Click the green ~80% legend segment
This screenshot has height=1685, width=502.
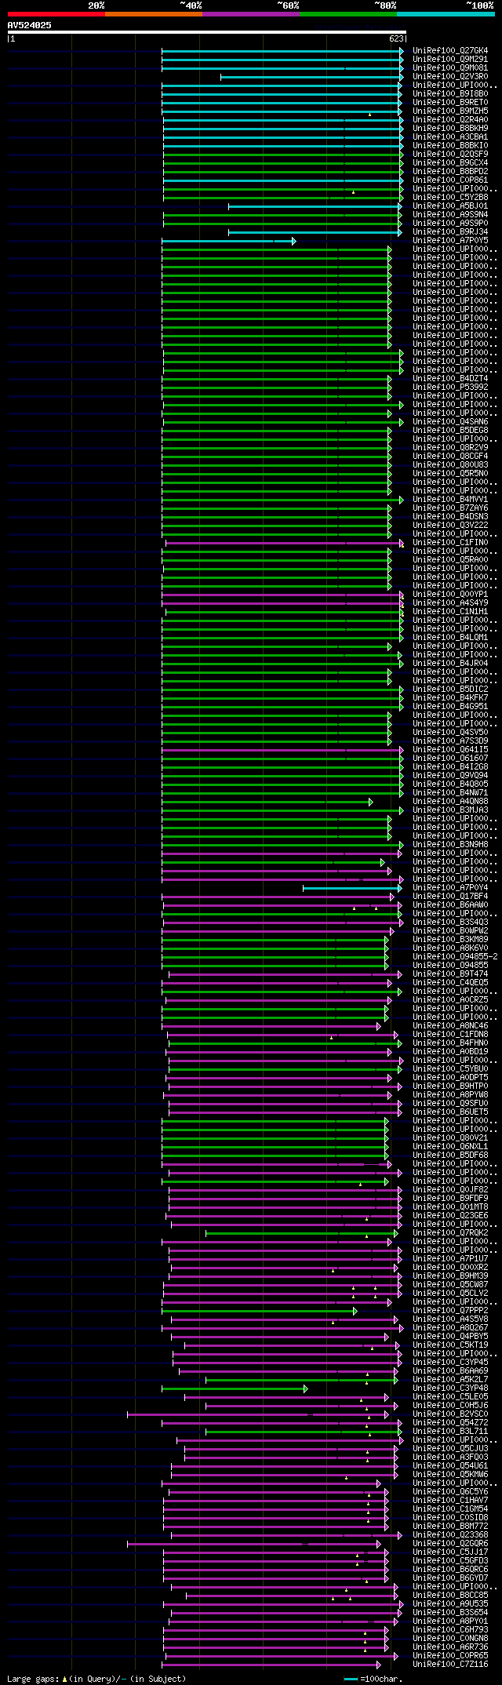348,14
